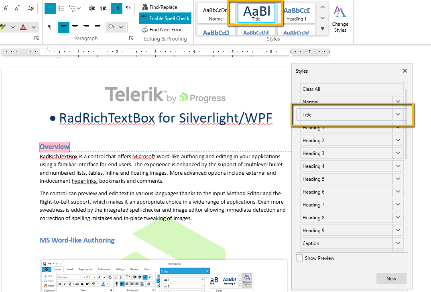Click Clear All in Styles pane

click(352, 89)
